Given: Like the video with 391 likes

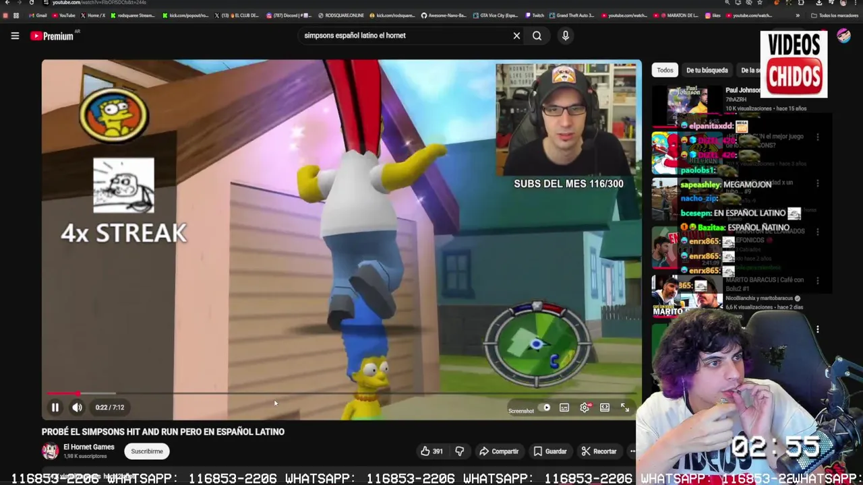Looking at the screenshot, I should [432, 451].
